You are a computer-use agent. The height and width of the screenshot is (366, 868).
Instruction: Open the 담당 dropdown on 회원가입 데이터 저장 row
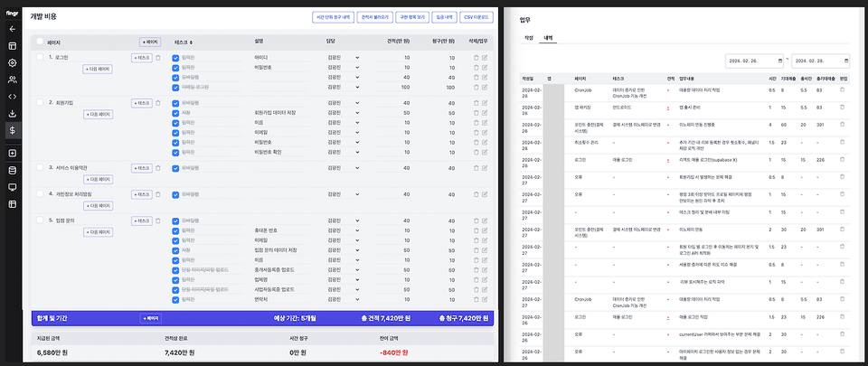pyautogui.click(x=344, y=113)
